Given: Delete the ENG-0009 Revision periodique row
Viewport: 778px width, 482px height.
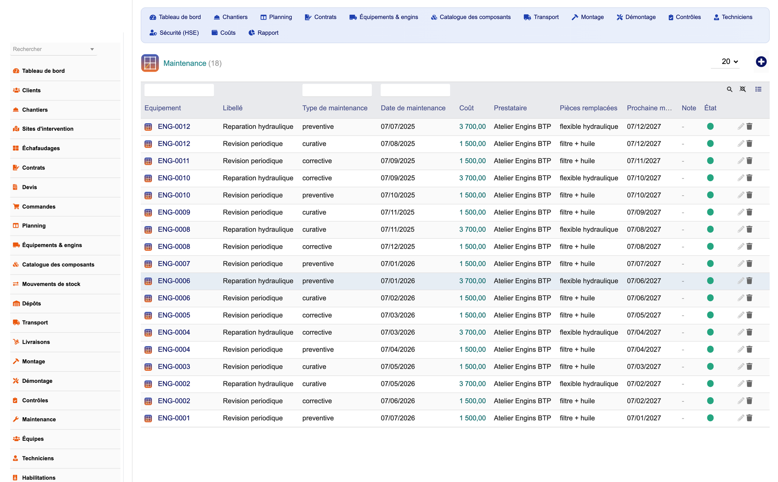Looking at the screenshot, I should [x=749, y=212].
